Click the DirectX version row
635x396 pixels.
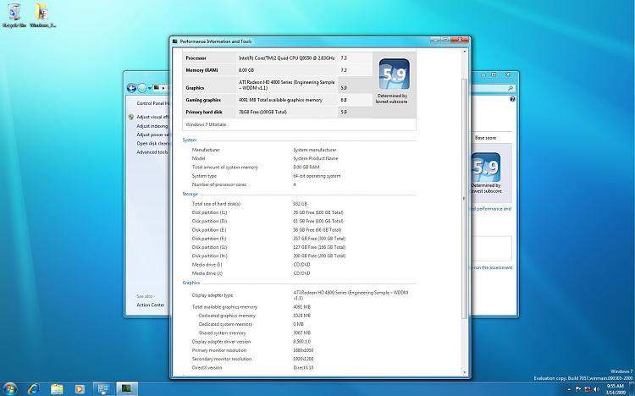tap(252, 368)
